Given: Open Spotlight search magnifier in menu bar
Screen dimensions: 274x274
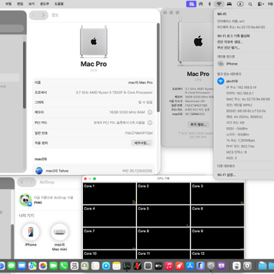Looking at the screenshot, I should [x=250, y=4].
